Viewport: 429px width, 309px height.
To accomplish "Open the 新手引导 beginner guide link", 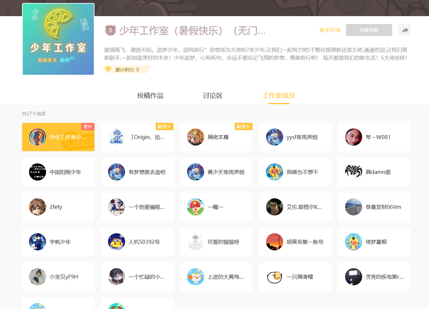I will (x=330, y=30).
